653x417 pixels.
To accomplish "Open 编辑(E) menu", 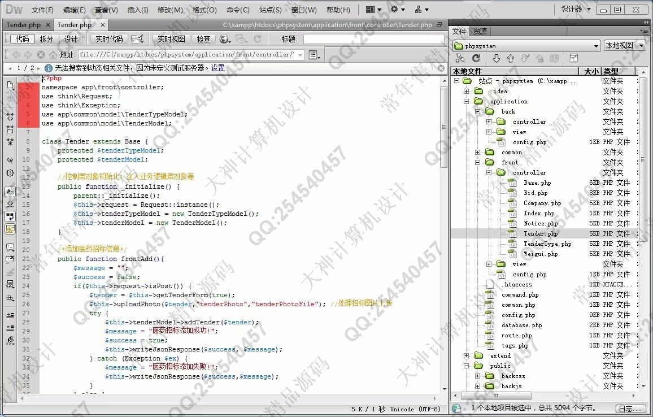I will coord(75,10).
